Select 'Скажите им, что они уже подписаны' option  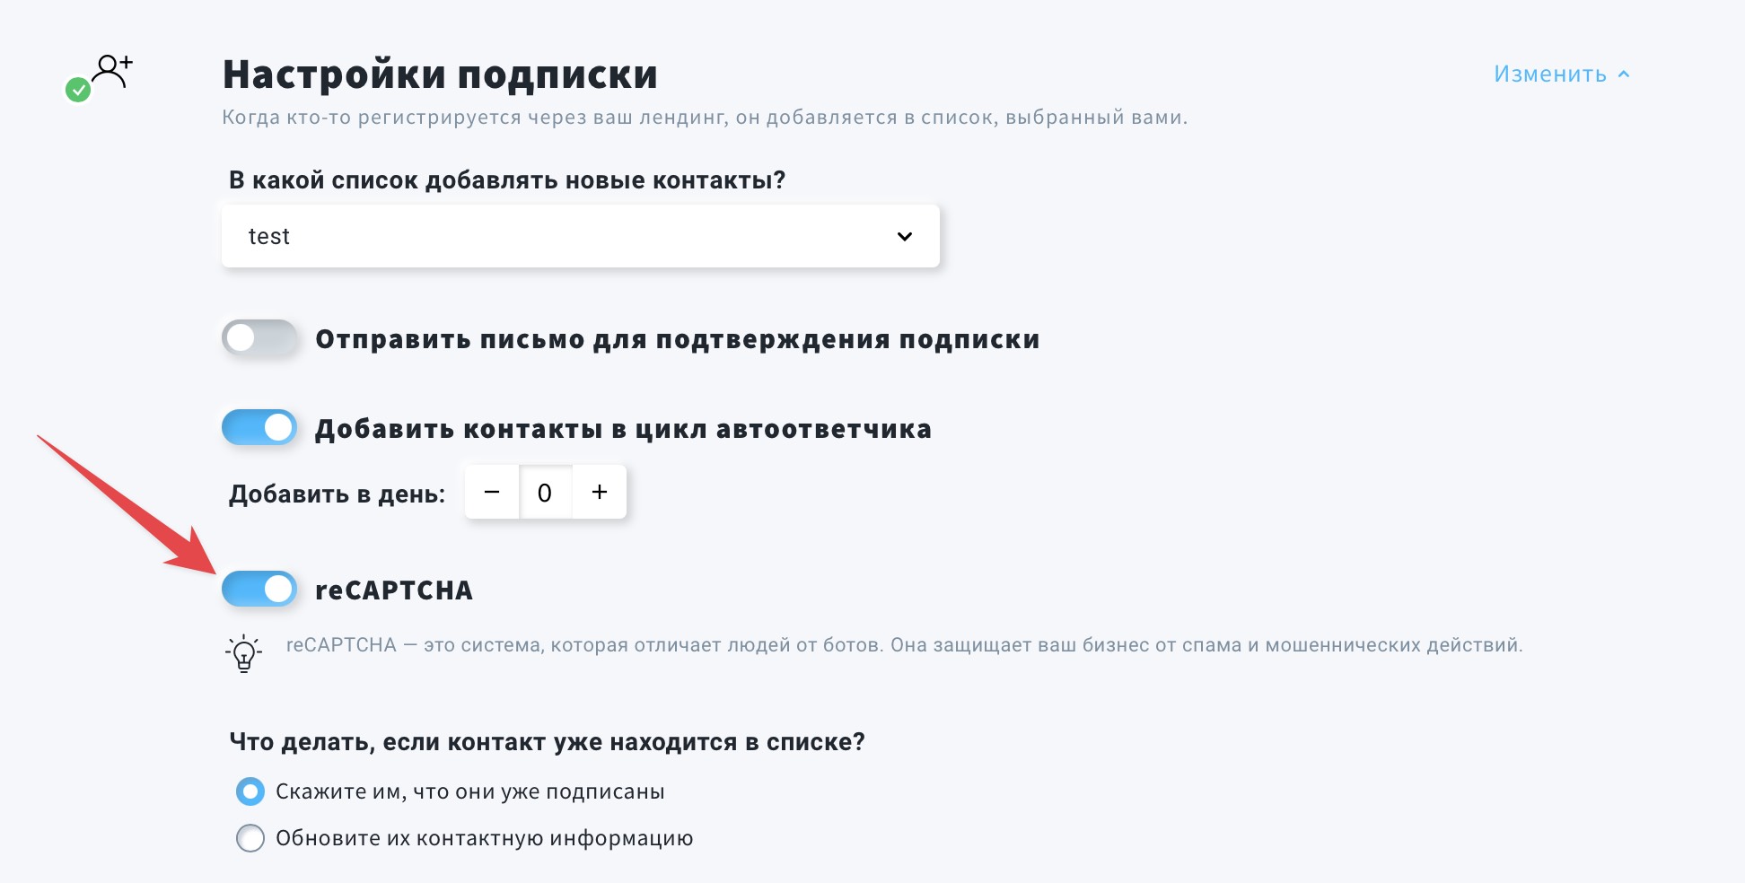click(250, 791)
